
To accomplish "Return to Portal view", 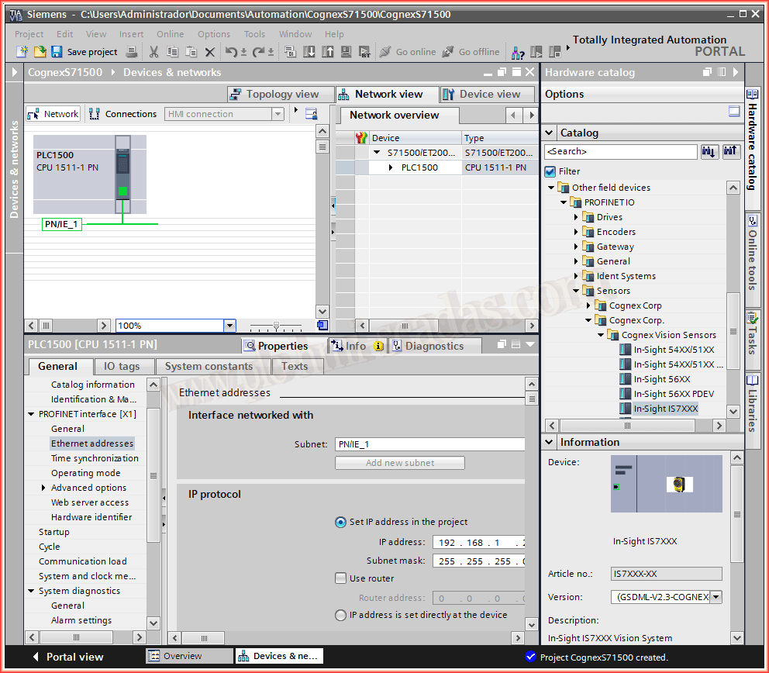I will point(67,657).
